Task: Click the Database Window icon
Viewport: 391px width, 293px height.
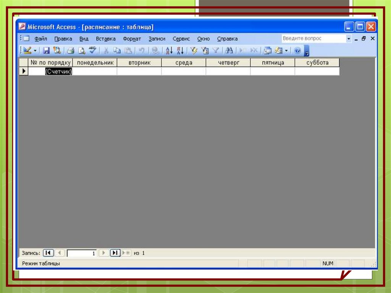Action: (268, 51)
